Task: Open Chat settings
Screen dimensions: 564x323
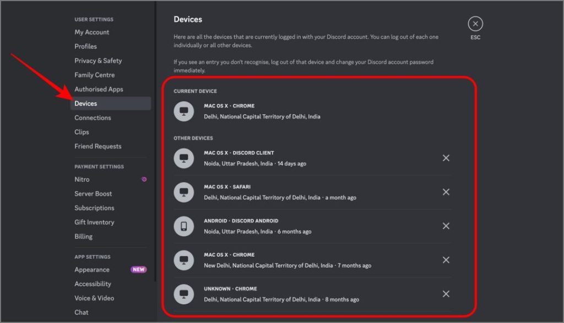Action: [x=82, y=312]
